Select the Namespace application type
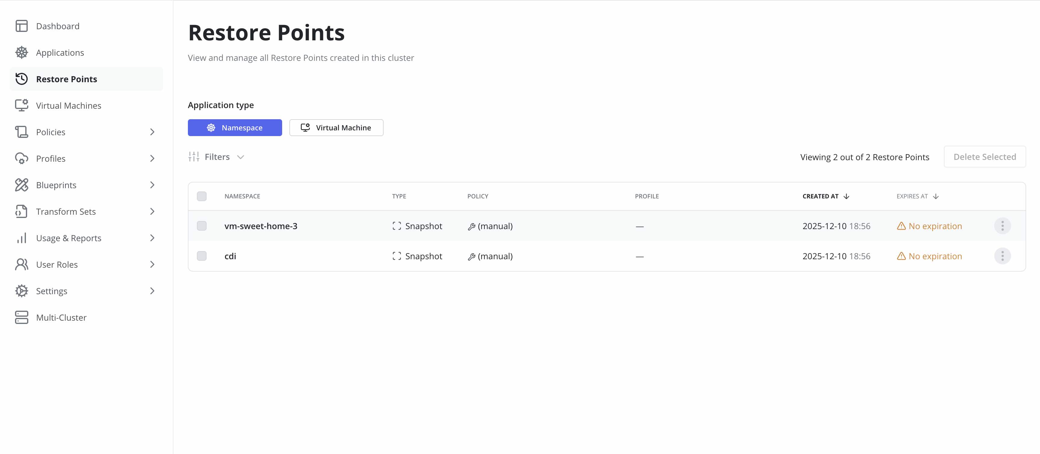The width and height of the screenshot is (1040, 454). 235,128
